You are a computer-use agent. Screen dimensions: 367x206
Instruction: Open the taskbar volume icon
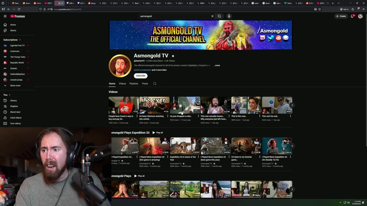pyautogui.click(x=348, y=203)
